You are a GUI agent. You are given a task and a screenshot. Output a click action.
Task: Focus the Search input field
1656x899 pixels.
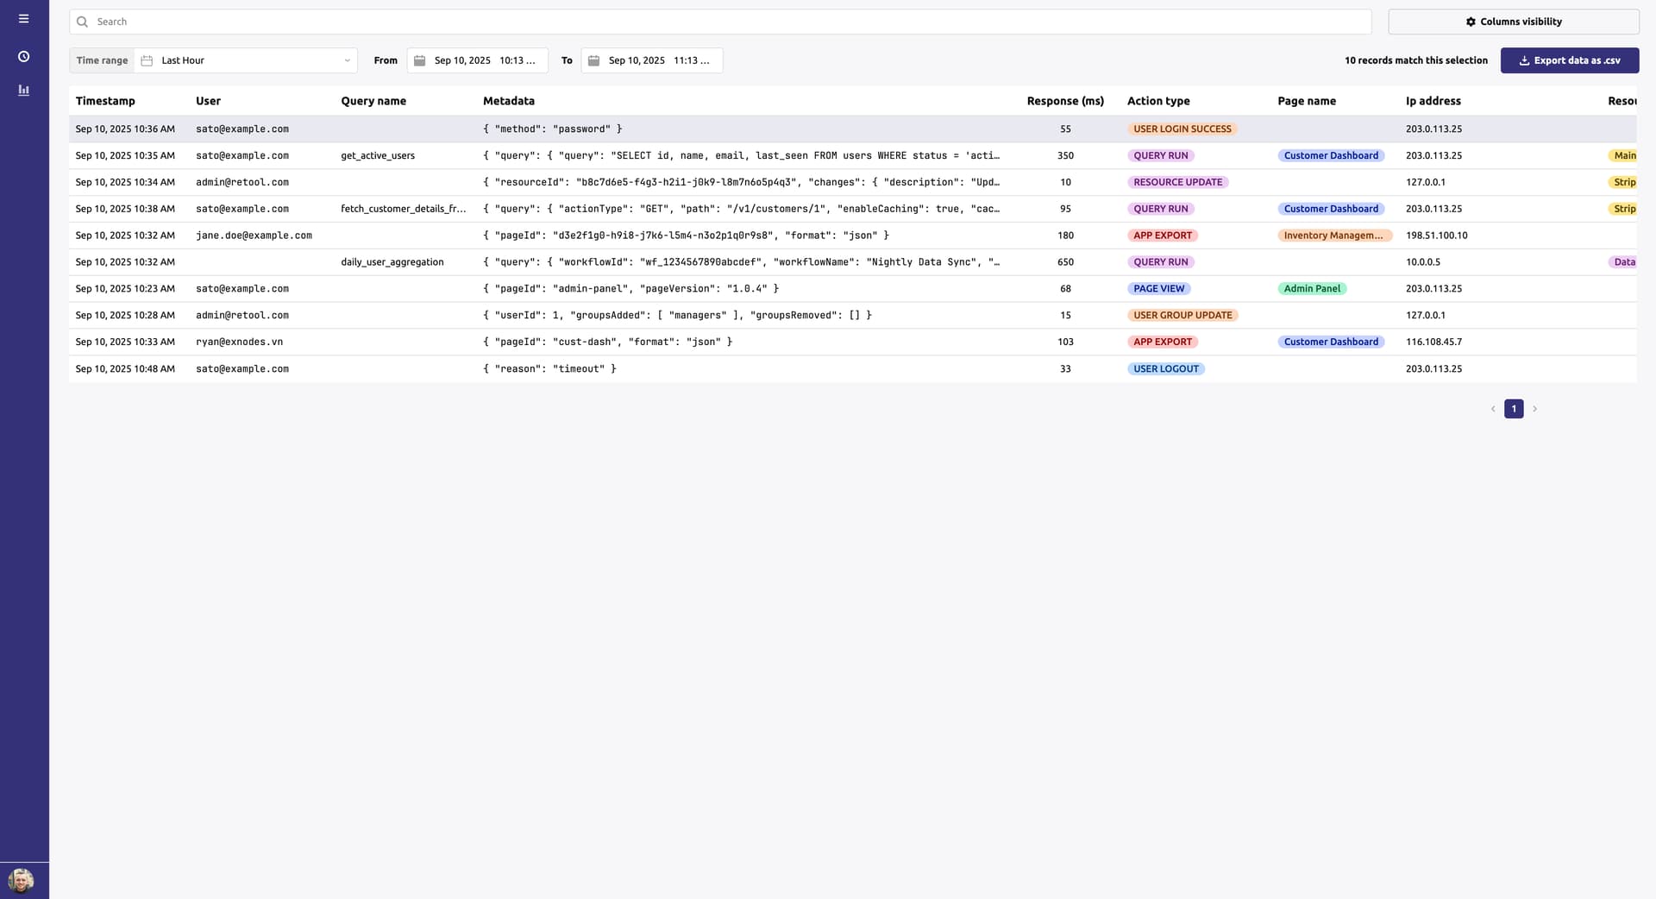724,22
